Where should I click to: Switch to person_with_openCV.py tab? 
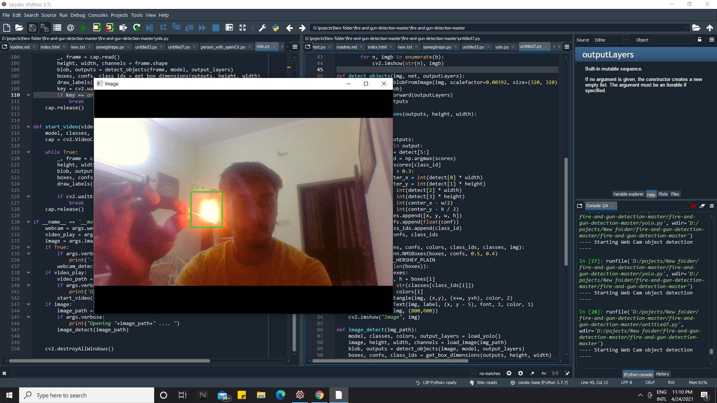[x=223, y=47]
